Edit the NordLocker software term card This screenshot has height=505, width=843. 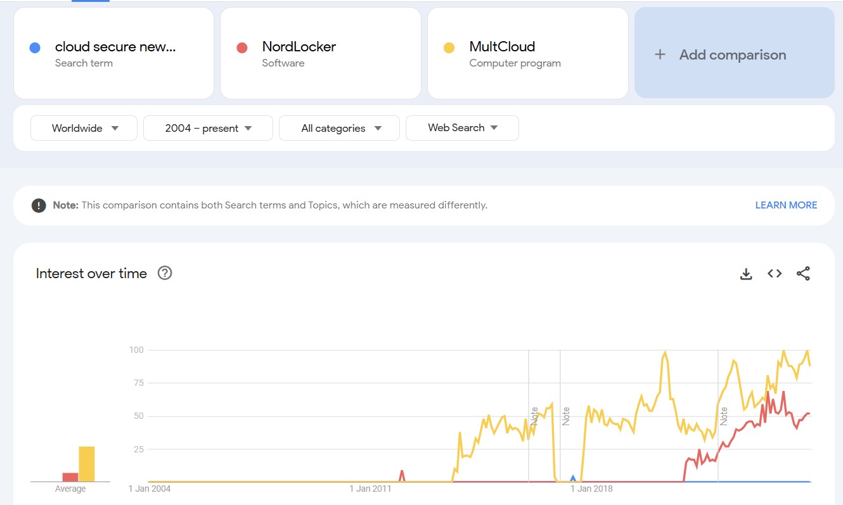(321, 53)
